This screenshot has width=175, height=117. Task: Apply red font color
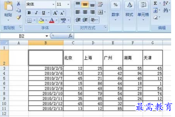coord(52,21)
